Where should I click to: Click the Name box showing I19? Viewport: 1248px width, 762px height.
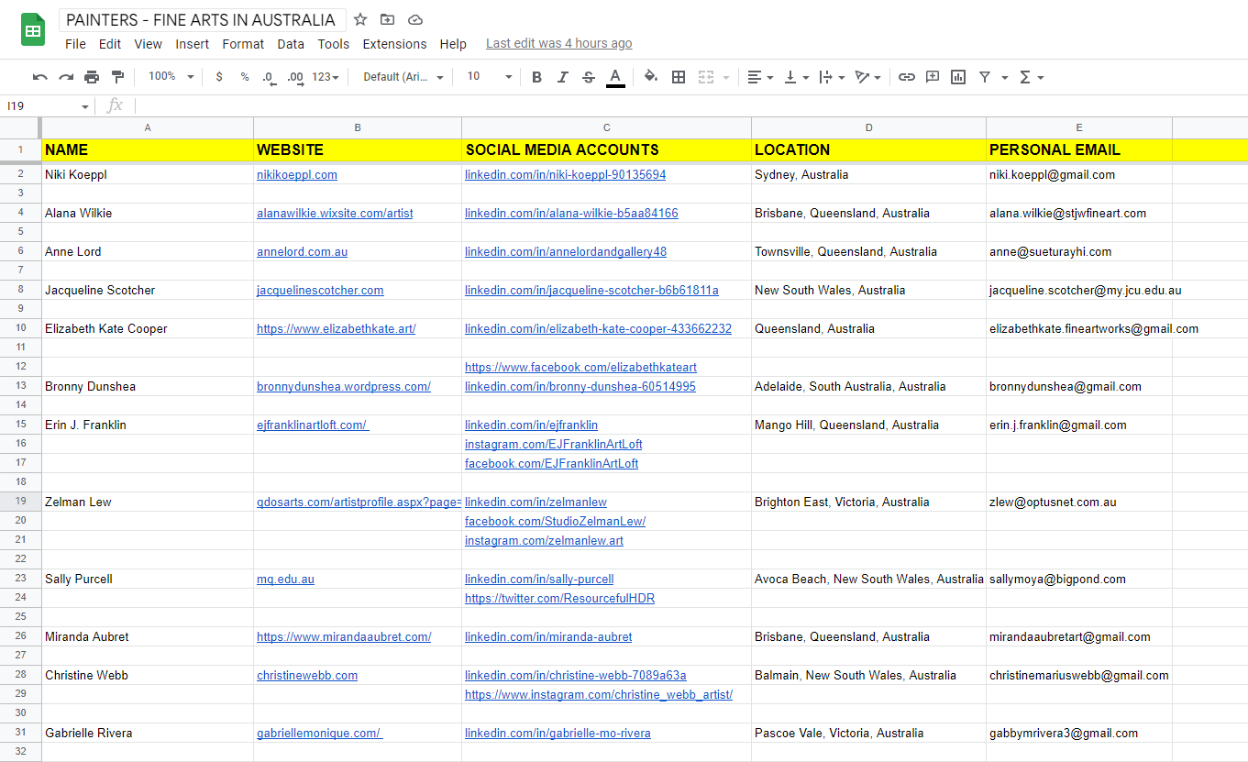pos(48,105)
